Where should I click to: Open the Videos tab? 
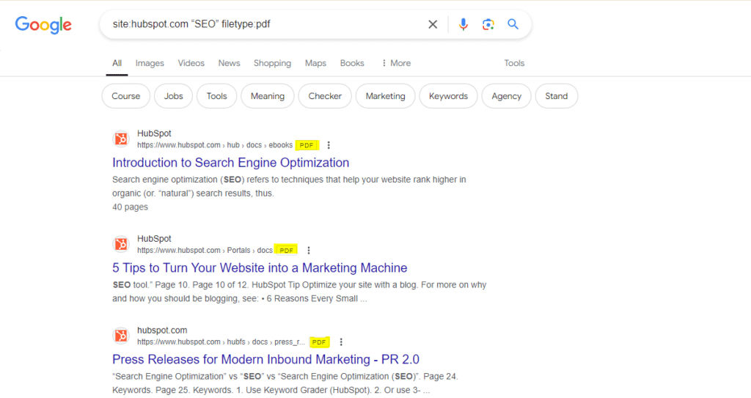(191, 63)
